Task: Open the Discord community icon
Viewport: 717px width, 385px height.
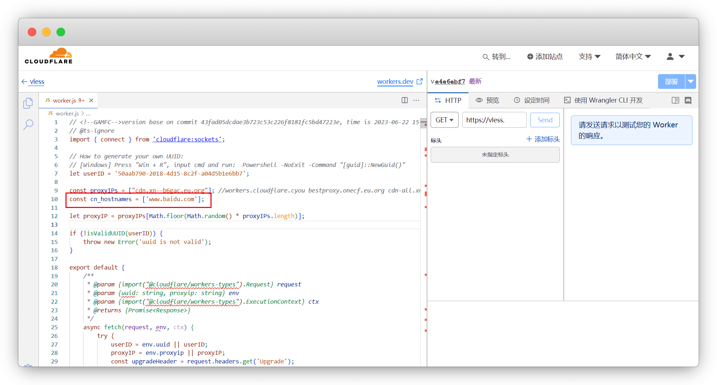Action: 688,100
